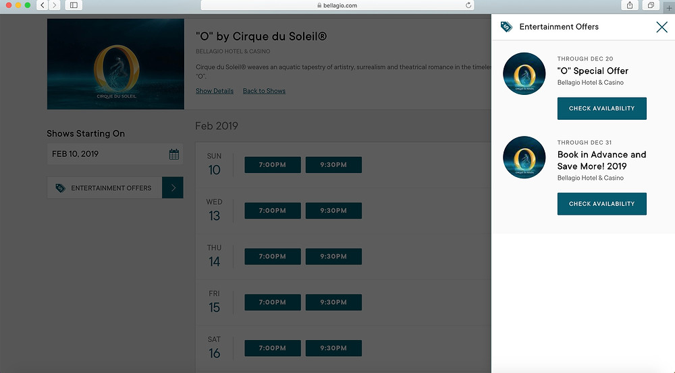
Task: Open calendar icon in date field
Action: pyautogui.click(x=174, y=154)
